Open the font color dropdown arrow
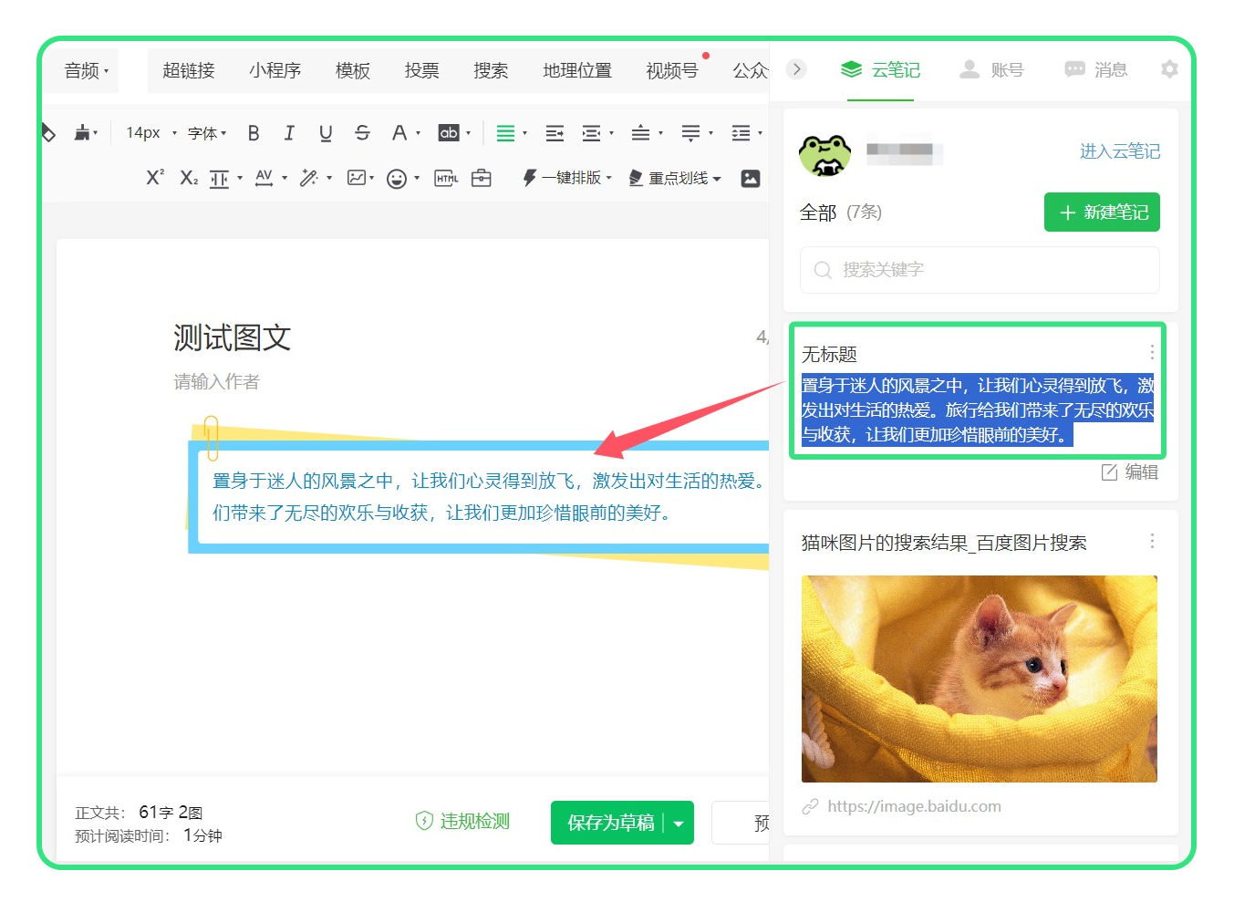The width and height of the screenshot is (1234, 902). pos(419,133)
